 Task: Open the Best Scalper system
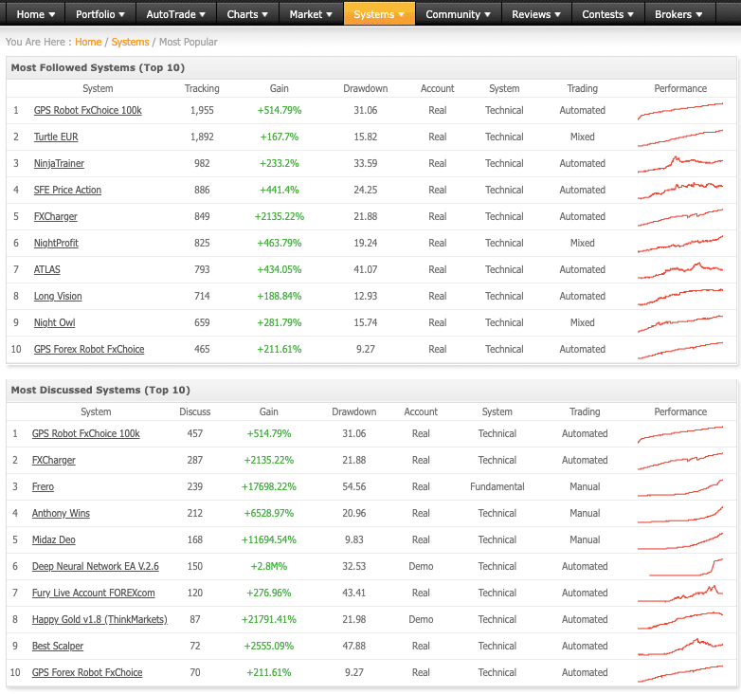[57, 646]
